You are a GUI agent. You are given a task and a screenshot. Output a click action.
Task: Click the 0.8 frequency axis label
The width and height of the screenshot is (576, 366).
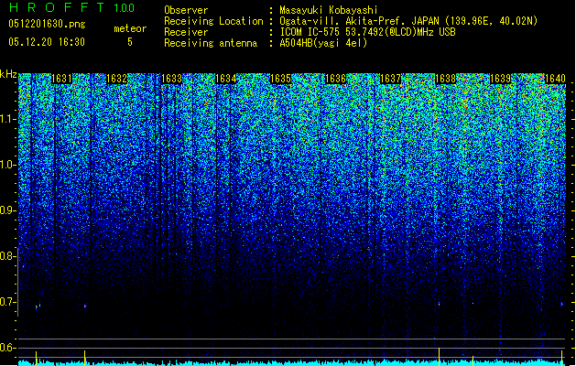(x=7, y=256)
